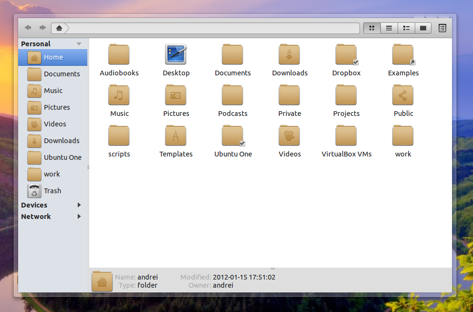Click the Home icon in the path bar
This screenshot has width=473, height=312.
(59, 28)
